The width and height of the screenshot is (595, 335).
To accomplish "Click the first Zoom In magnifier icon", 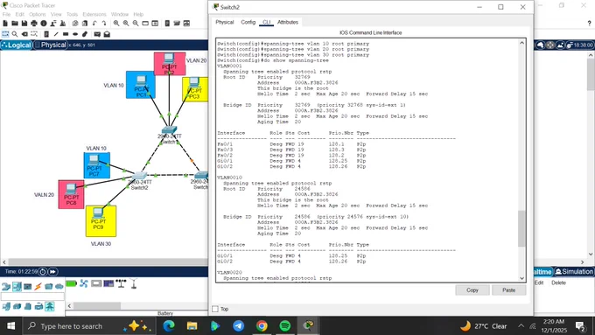I will click(x=116, y=24).
